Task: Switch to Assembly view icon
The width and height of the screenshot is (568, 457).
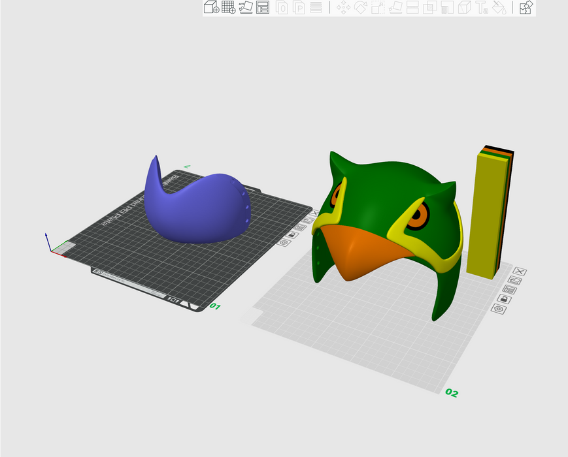Action: point(526,8)
